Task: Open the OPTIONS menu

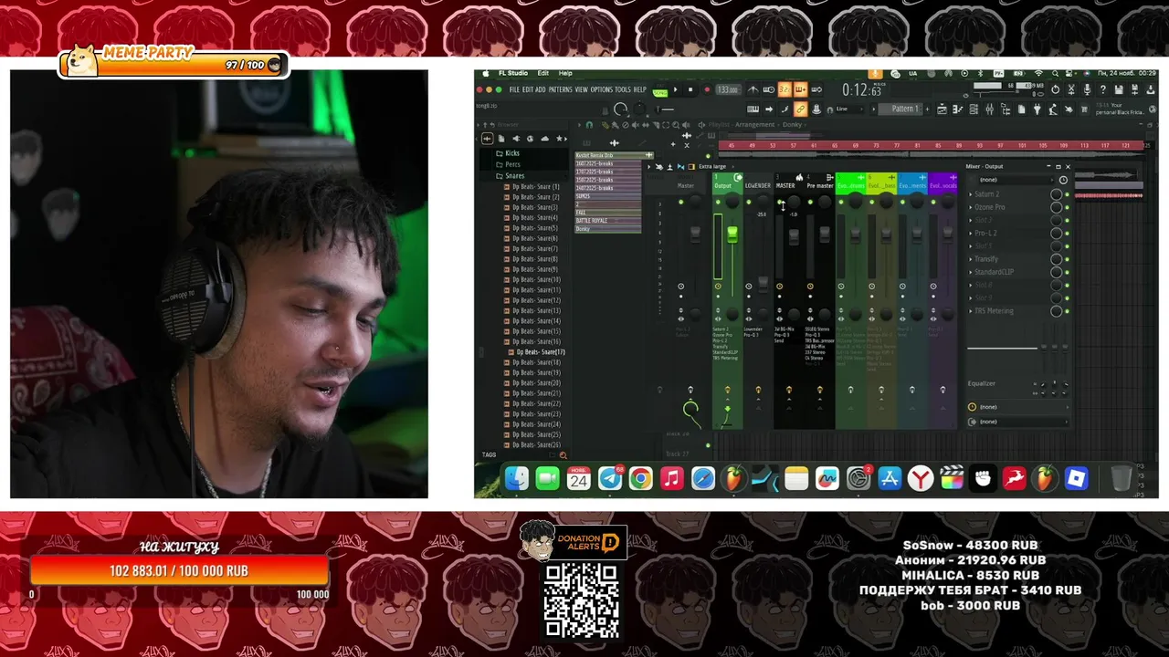Action: coord(601,89)
